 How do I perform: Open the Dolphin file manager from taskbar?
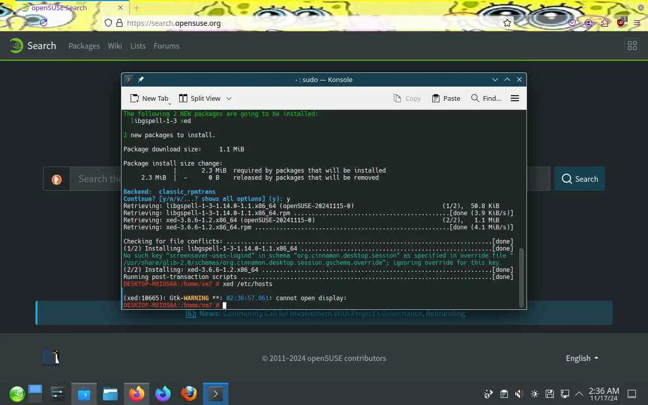(x=110, y=394)
